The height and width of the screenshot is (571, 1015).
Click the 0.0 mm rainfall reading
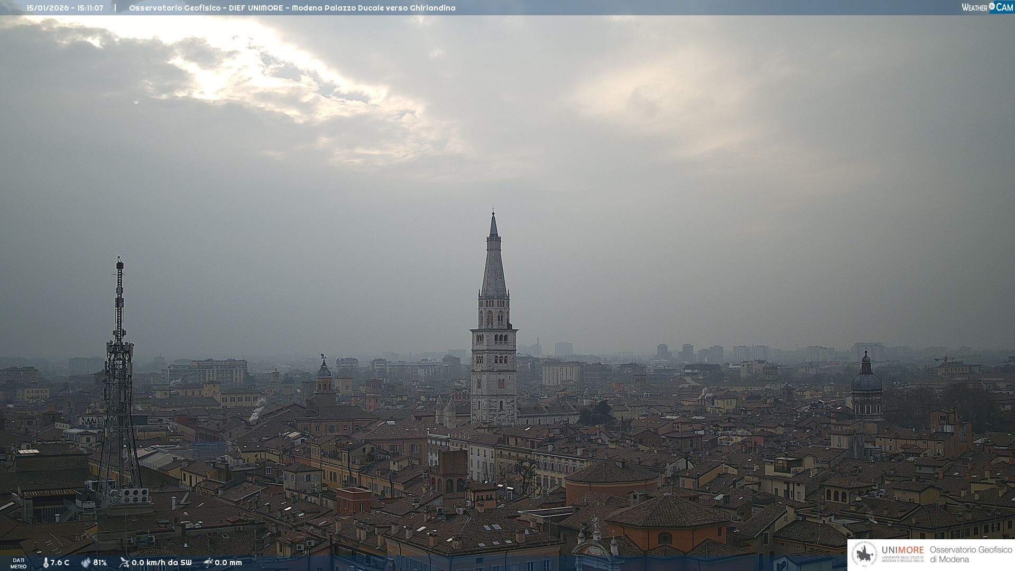228,563
